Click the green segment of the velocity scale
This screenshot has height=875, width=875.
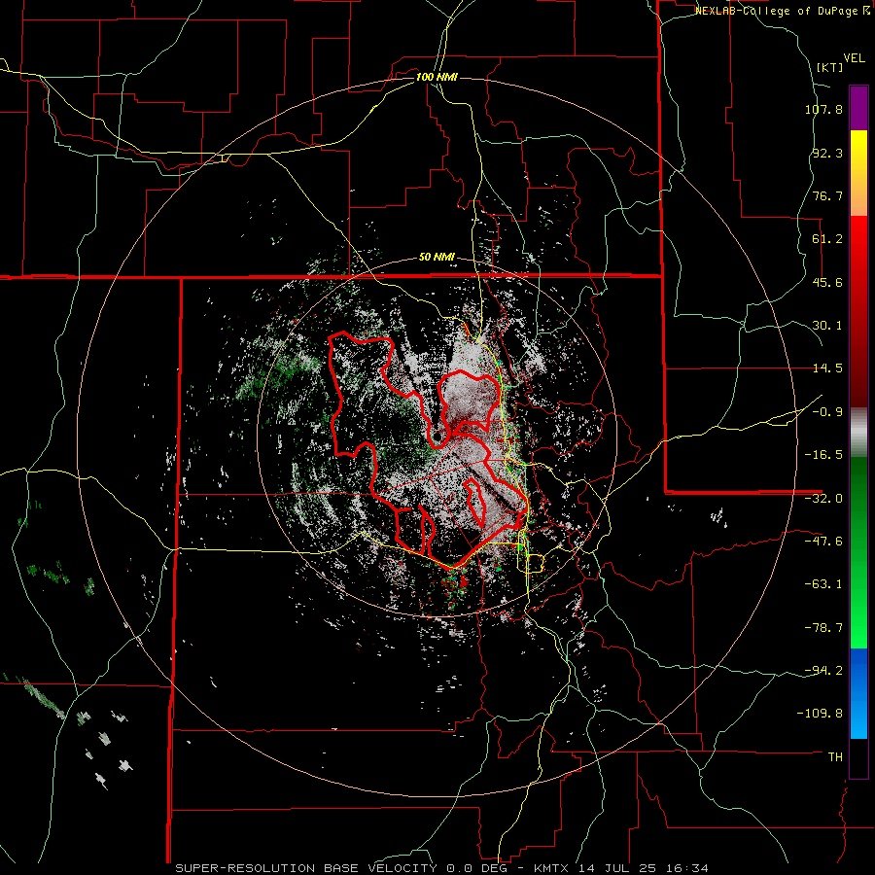click(858, 552)
